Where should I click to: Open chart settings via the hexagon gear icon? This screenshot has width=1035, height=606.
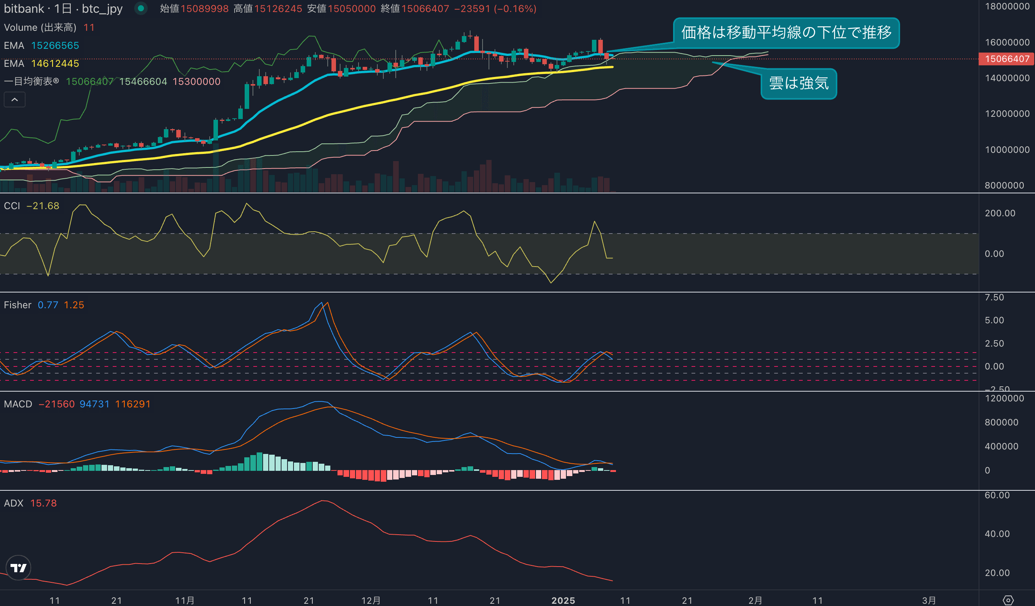[1008, 600]
